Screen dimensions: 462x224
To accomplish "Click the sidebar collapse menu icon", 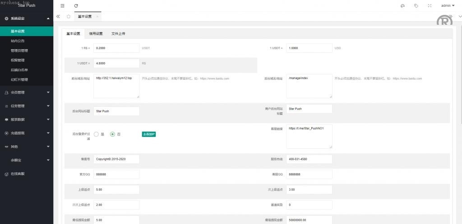I will point(62,6).
